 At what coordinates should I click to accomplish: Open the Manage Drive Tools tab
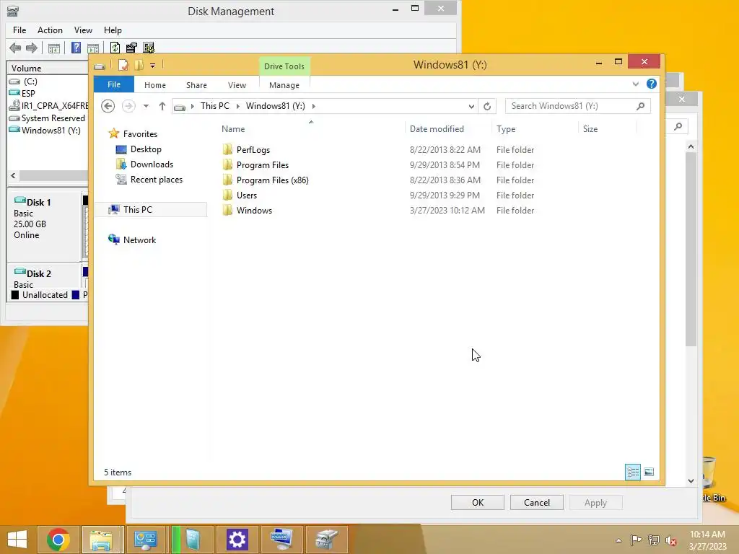[x=284, y=85]
